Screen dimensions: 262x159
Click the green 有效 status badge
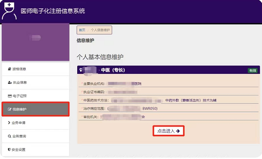pyautogui.click(x=253, y=70)
